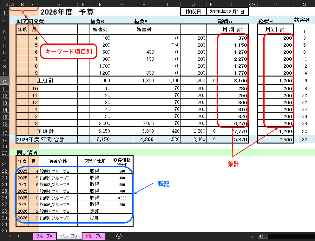Select column header F
This screenshot has height=241, width=315.
coord(100,5)
